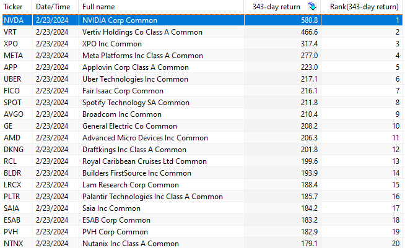Click 'Meta Platforms Inc Class A Common'
The image size is (405, 248).
click(142, 56)
